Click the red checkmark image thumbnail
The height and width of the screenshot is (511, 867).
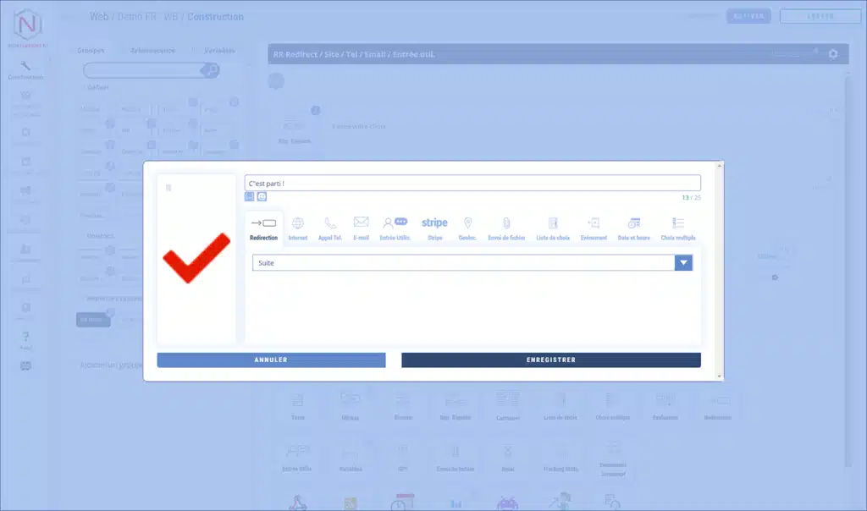pos(196,258)
